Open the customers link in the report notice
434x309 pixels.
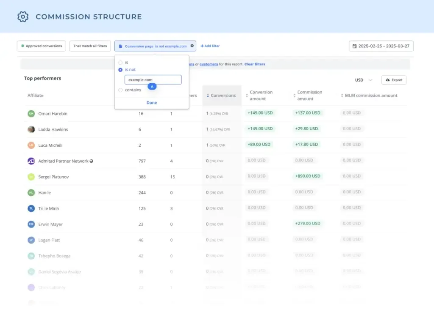click(209, 64)
